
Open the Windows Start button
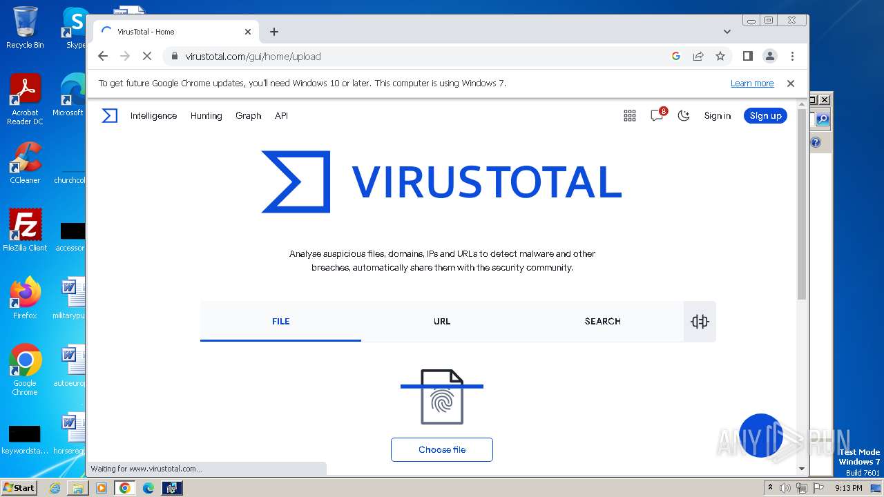(19, 488)
